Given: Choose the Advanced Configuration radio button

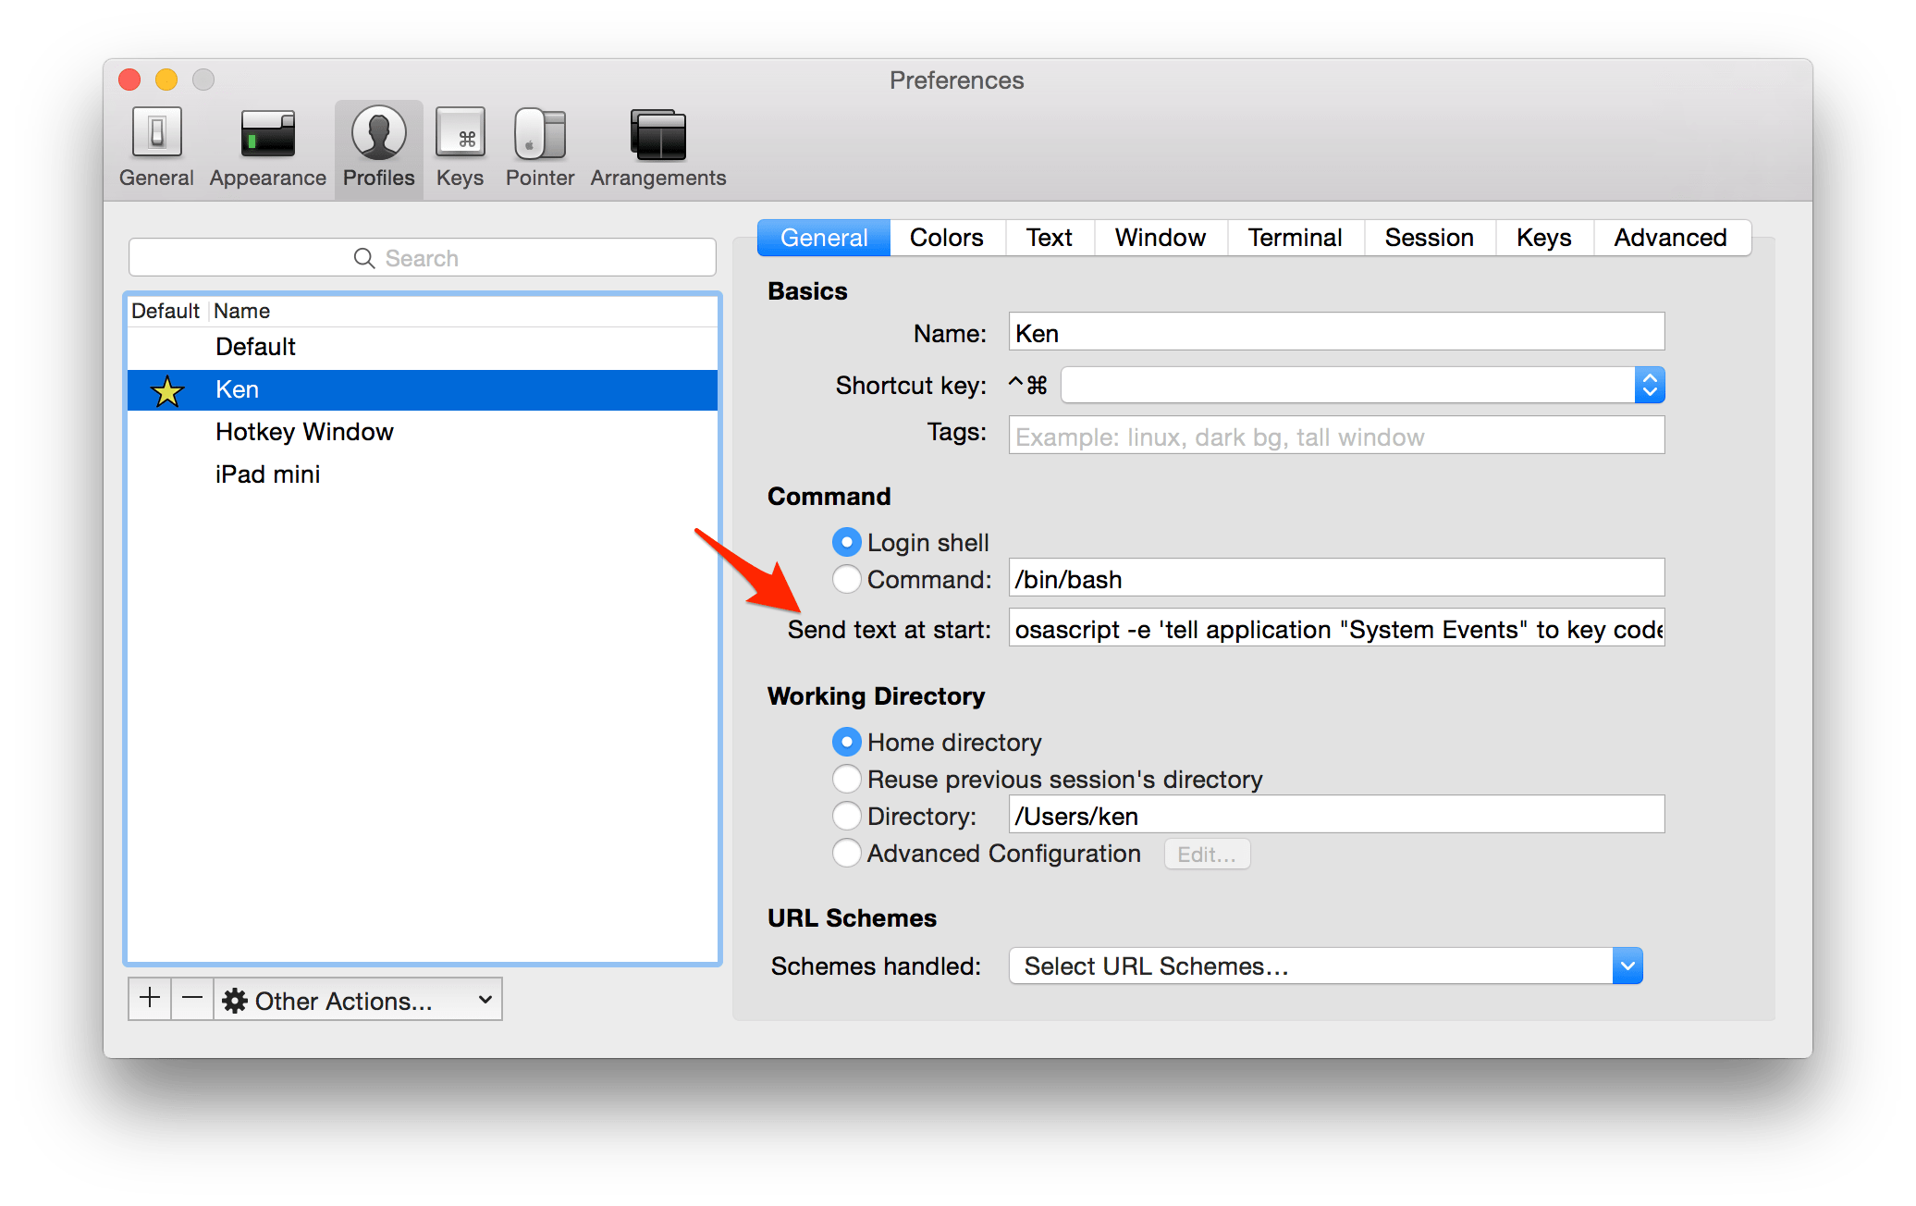Looking at the screenshot, I should click(x=846, y=853).
